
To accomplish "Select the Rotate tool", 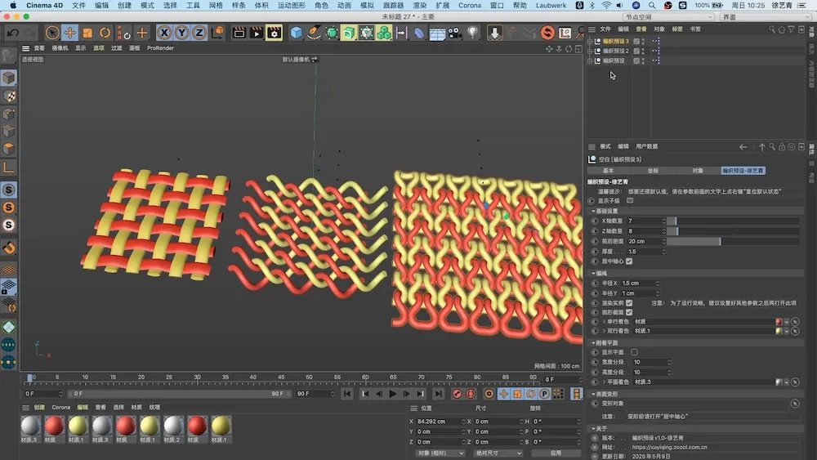I will (x=105, y=33).
